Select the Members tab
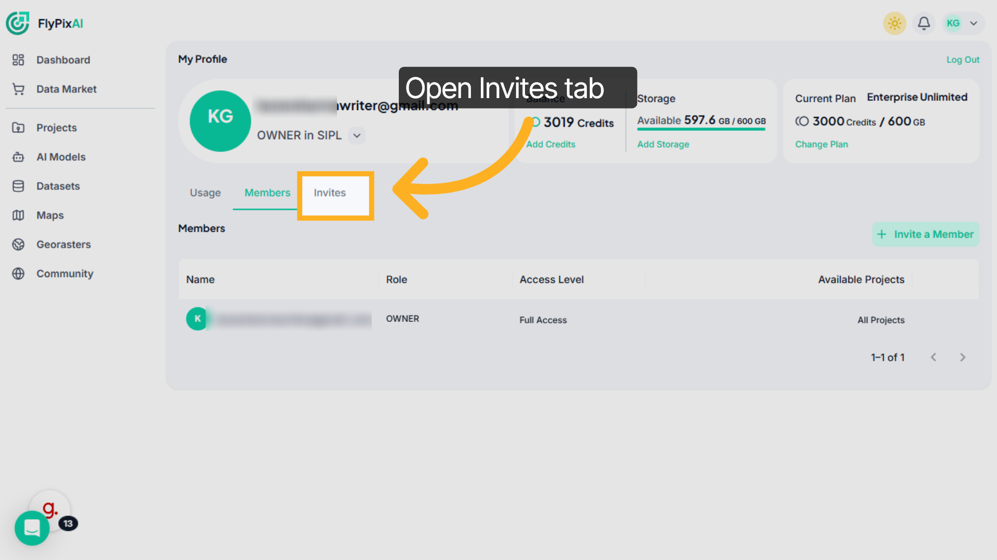This screenshot has width=997, height=560. [x=267, y=193]
